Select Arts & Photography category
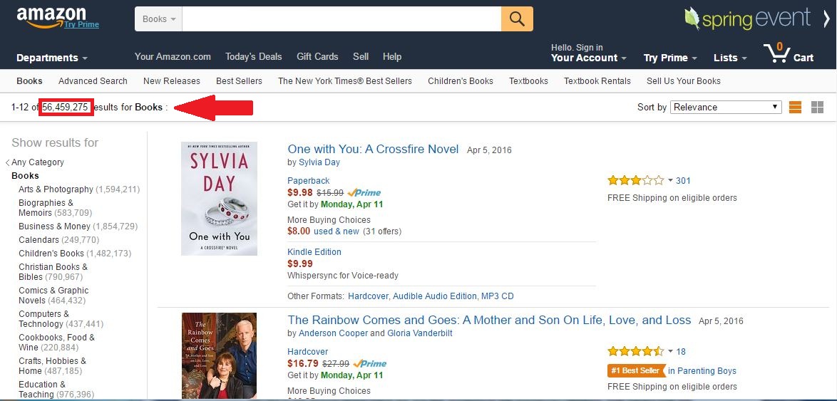 click(56, 189)
